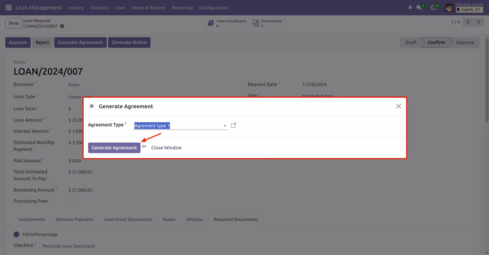Click the Borrower value Kisan
Image resolution: width=489 pixels, height=255 pixels.
pyautogui.click(x=74, y=85)
